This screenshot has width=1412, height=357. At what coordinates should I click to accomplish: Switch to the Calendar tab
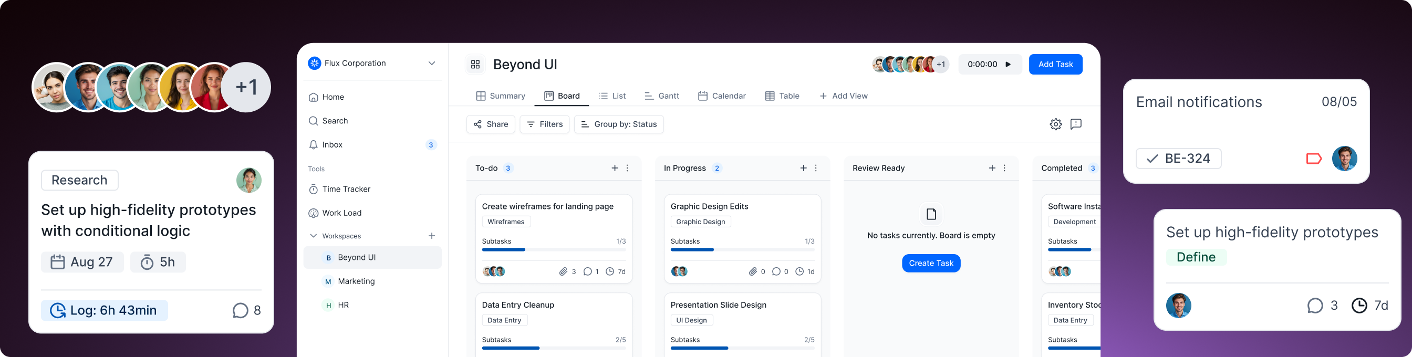(x=722, y=96)
